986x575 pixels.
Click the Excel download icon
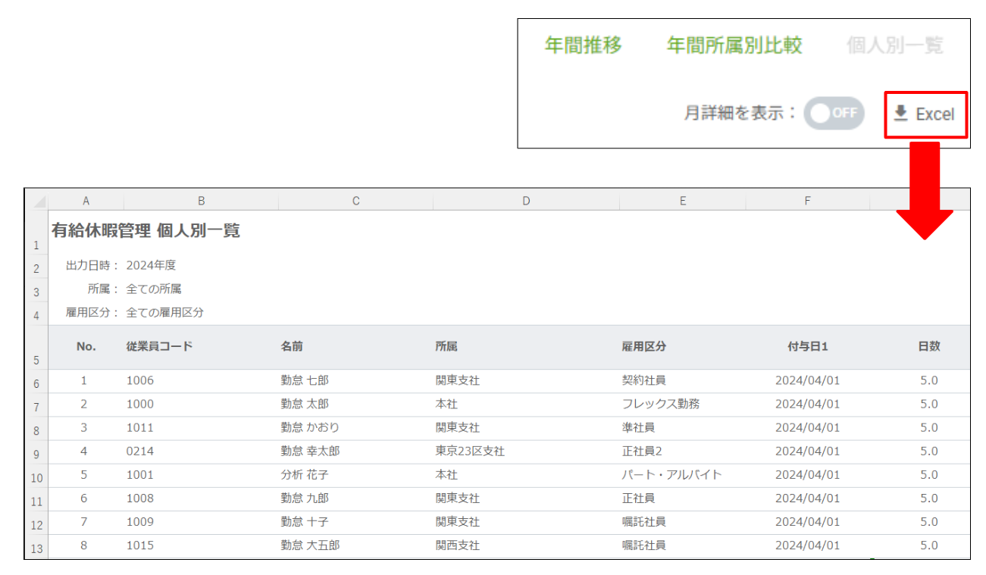tap(900, 114)
